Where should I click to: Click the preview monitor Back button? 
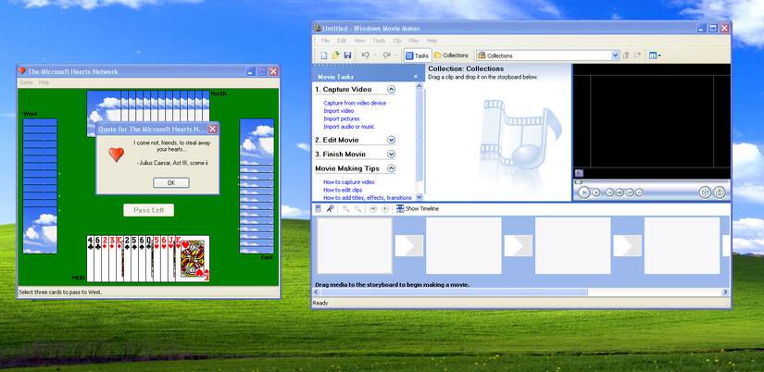(x=609, y=192)
